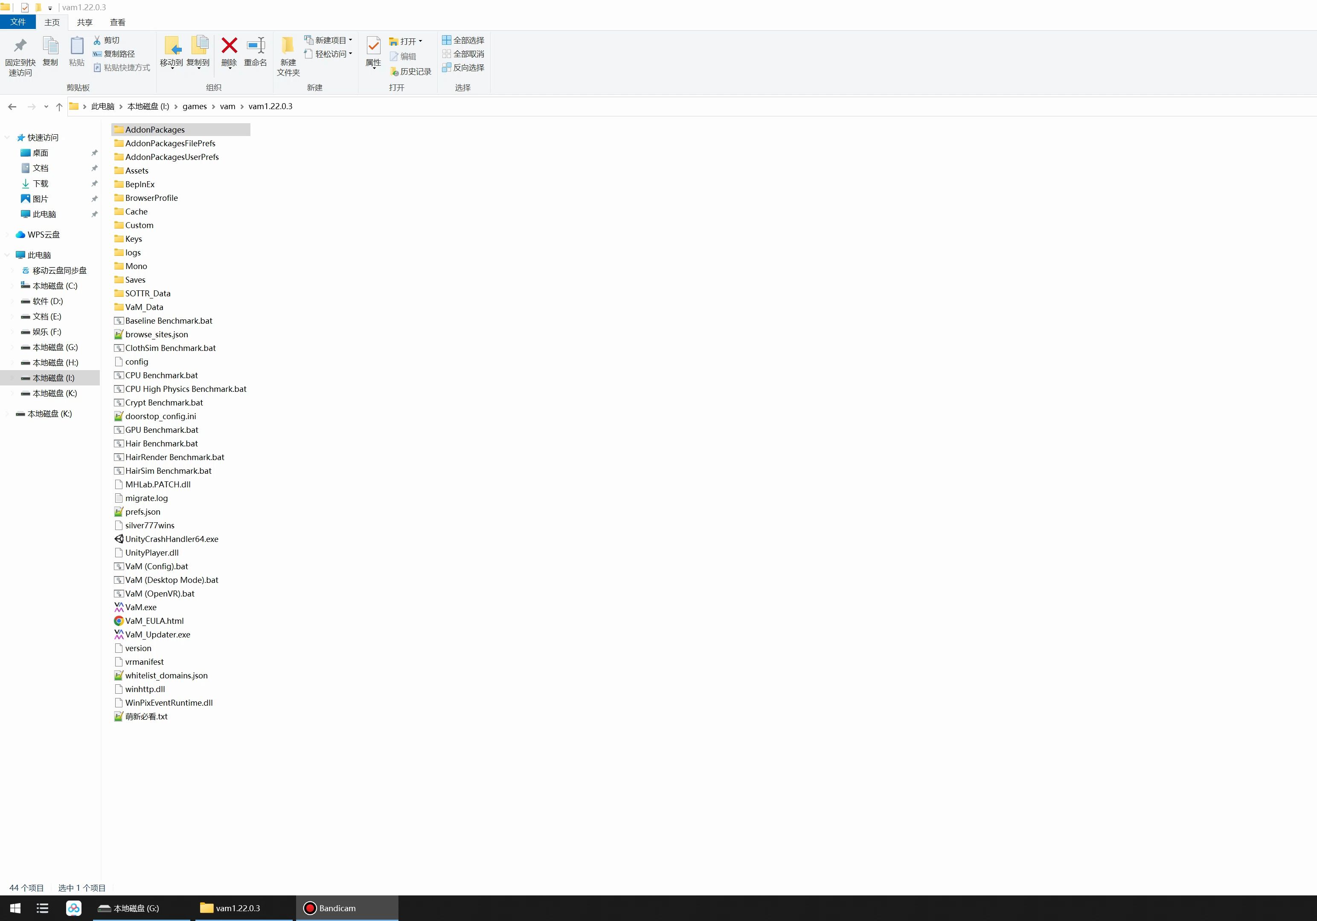Collapse the This PC (此电脑) tree node
Screen dimensions: 1317x921
click(x=7, y=255)
